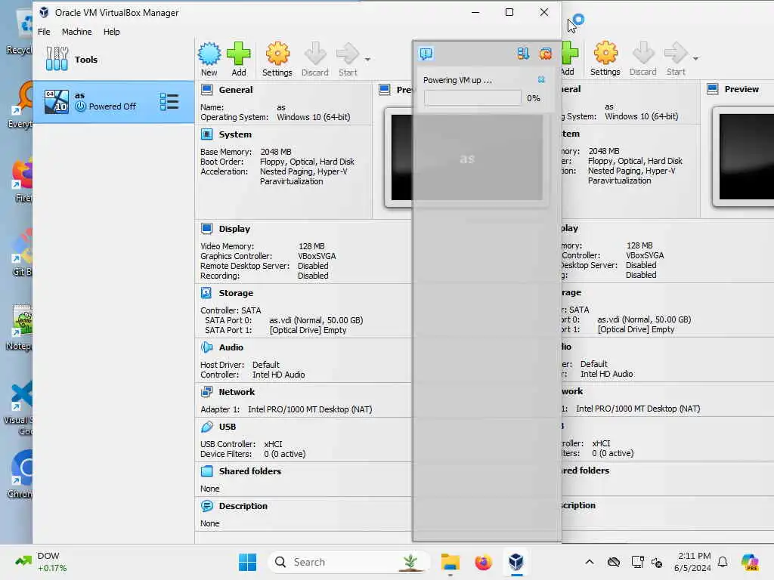This screenshot has width=774, height=580.
Task: Open the Windows Start menu
Action: pyautogui.click(x=247, y=562)
